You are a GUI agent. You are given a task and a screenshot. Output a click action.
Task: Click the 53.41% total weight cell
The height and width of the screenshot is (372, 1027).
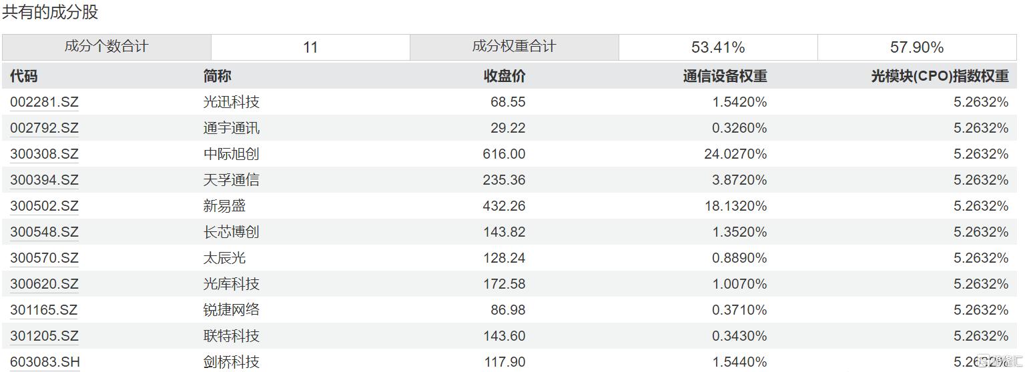coord(718,47)
